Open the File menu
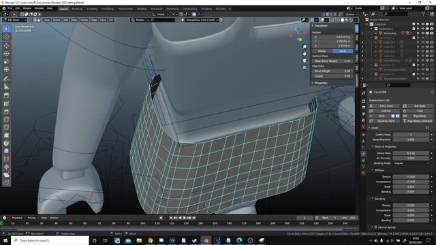 coord(10,8)
